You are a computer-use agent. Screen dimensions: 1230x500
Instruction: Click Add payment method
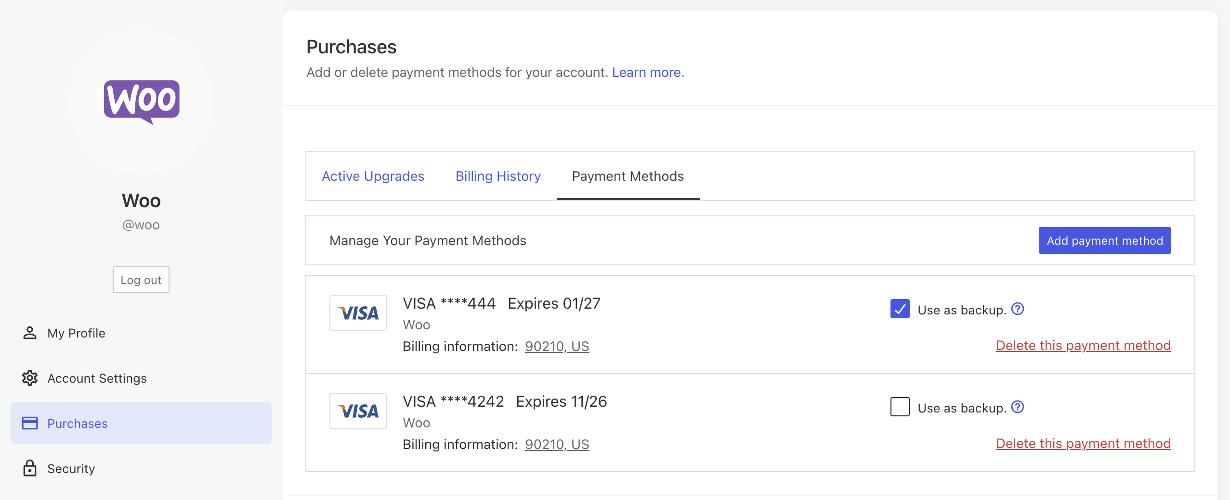coord(1104,240)
